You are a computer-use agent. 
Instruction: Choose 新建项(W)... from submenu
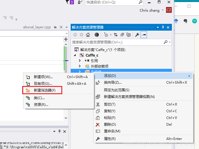59,77
